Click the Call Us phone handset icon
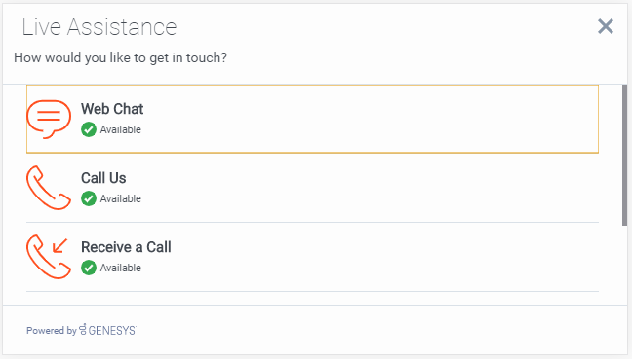The height and width of the screenshot is (359, 632). coord(49,188)
